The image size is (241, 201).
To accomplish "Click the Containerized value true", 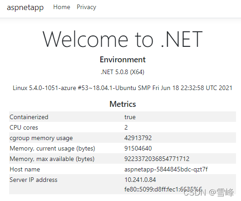I will (130, 117).
